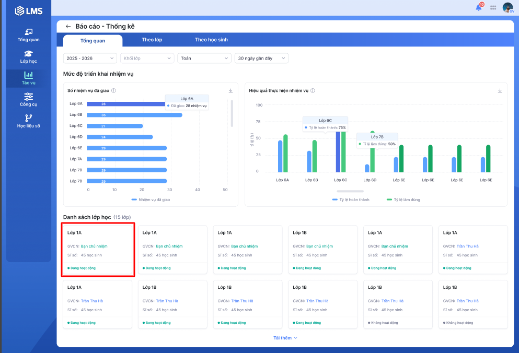Switch to the Theo lớp tab
Screen dimensions: 519x353
152,40
